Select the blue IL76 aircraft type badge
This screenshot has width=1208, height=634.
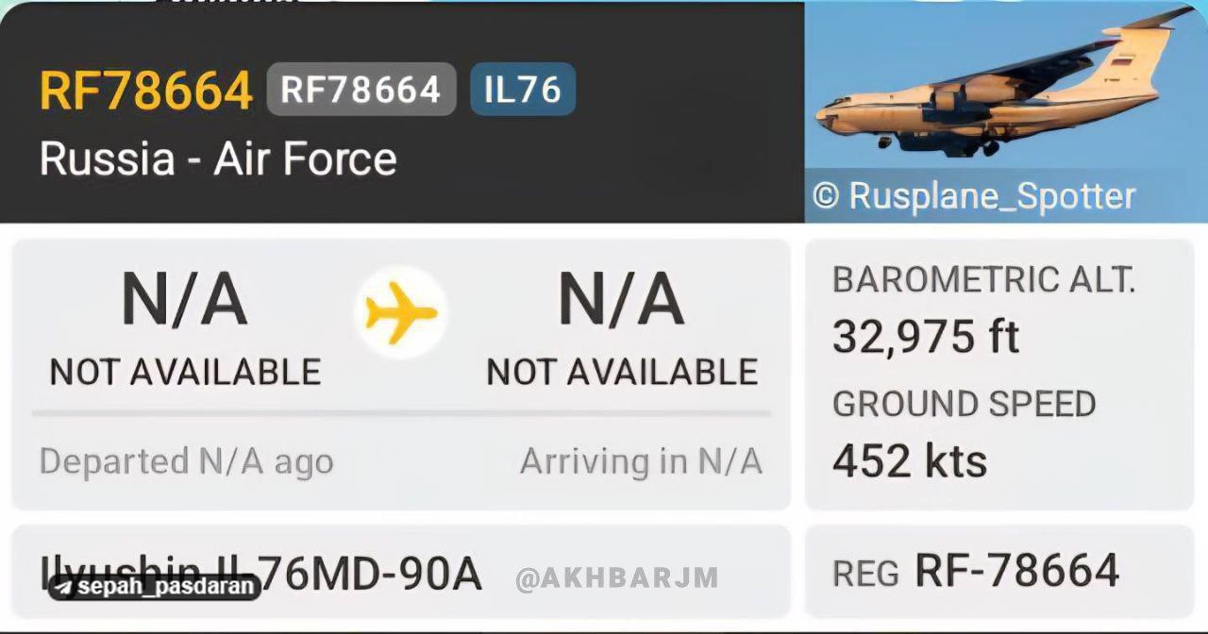pos(523,90)
